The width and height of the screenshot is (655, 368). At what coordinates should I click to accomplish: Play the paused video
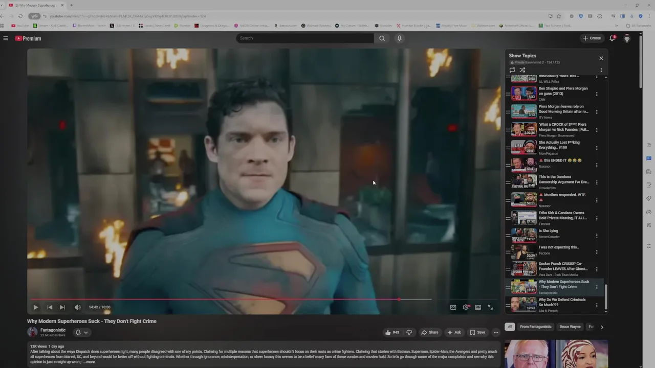tap(35, 307)
